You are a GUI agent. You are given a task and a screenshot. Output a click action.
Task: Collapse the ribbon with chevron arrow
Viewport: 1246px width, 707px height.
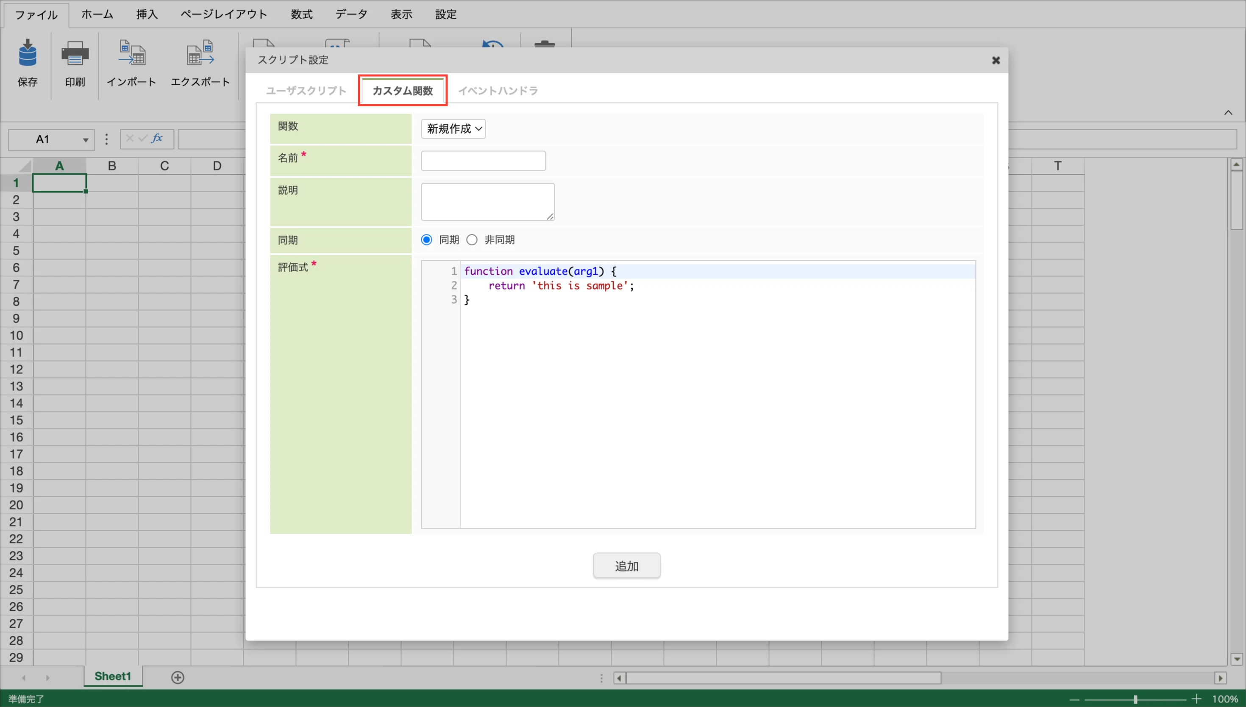pos(1228,113)
